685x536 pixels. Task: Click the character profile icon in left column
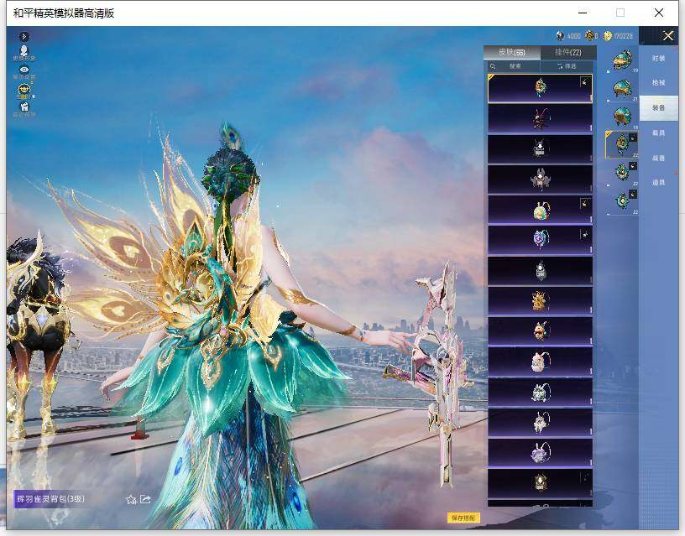(x=24, y=52)
